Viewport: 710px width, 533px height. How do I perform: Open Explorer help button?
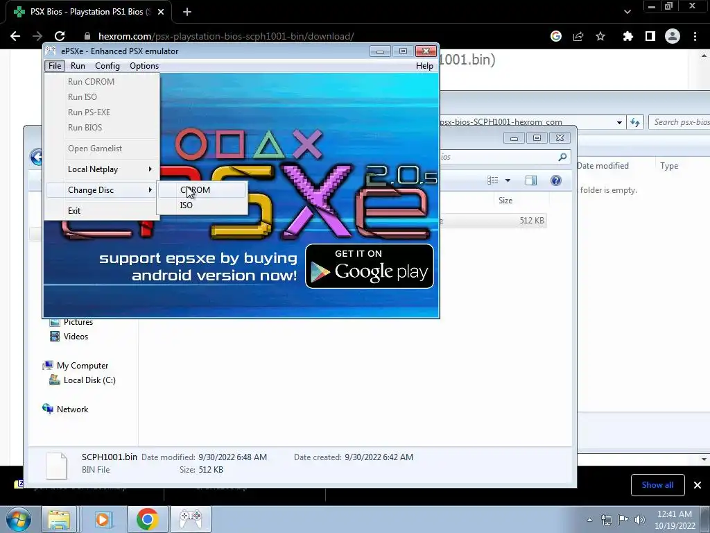coord(555,180)
